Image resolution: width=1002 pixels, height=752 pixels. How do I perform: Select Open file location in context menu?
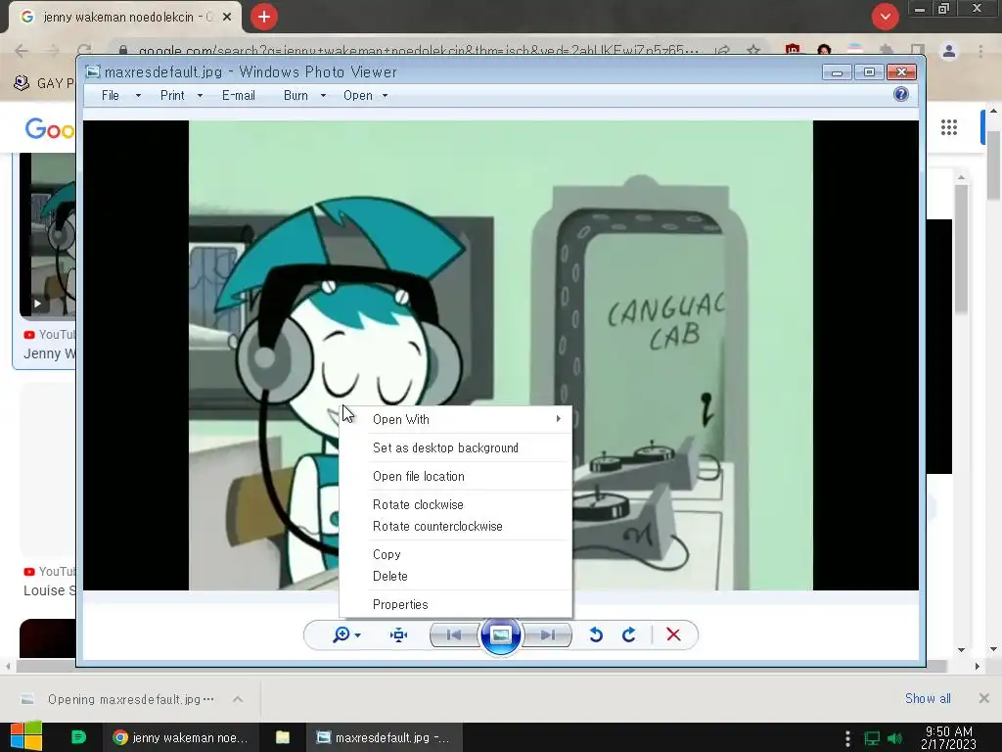[456, 476]
